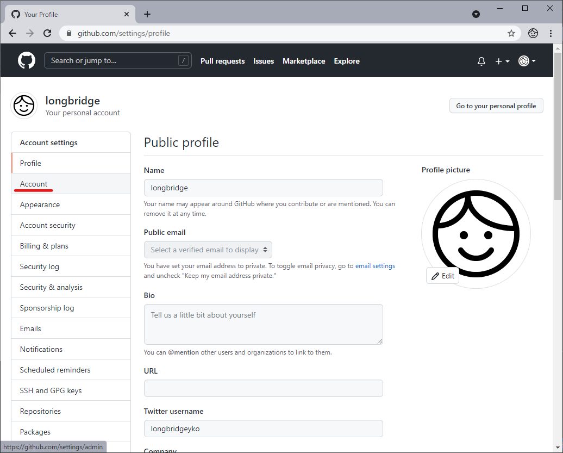Click Go to your personal profile
This screenshot has width=563, height=453.
(496, 106)
